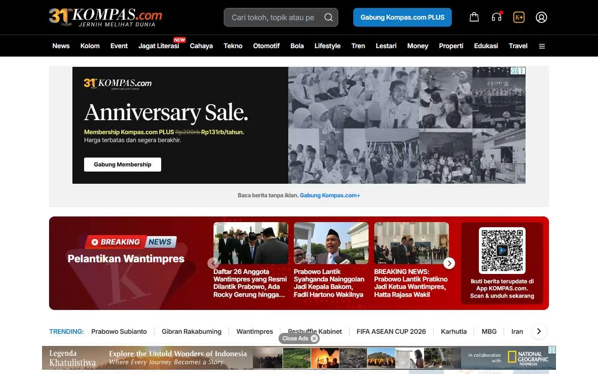Open the Money section
Viewport: 598px width, 374px height.
pos(418,46)
